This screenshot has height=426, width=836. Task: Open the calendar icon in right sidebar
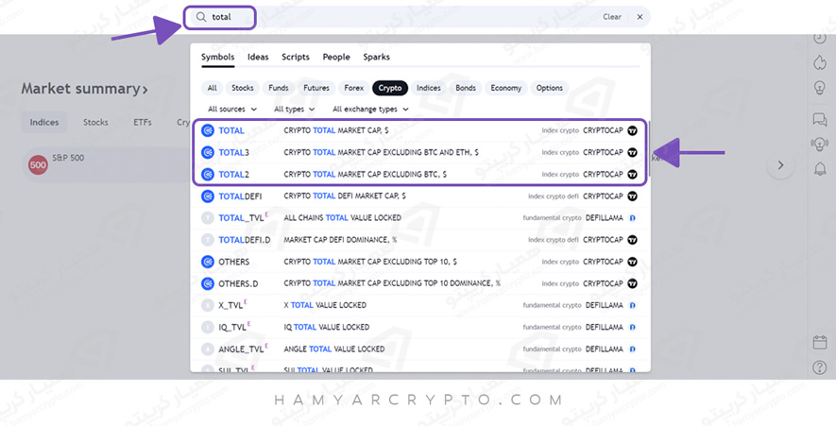coord(820,342)
